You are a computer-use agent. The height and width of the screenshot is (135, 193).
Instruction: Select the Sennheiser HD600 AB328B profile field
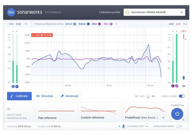154,12
